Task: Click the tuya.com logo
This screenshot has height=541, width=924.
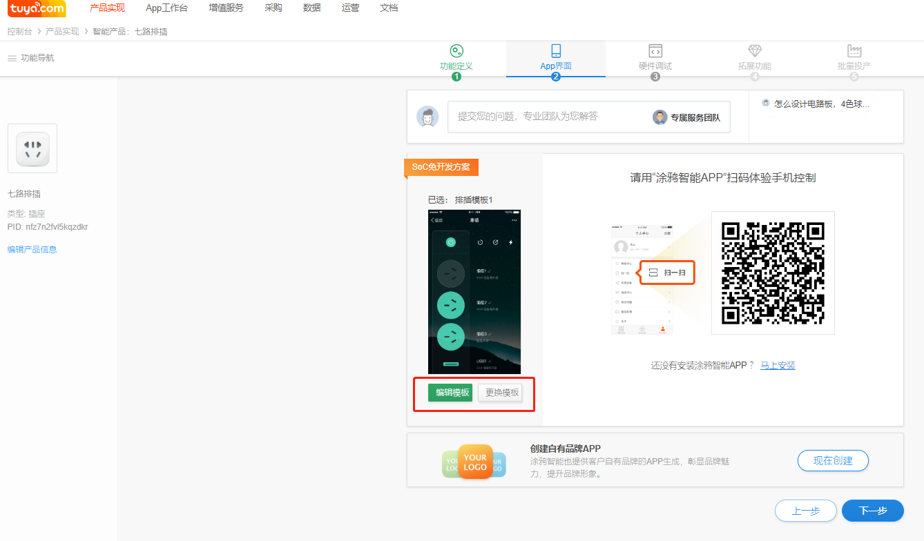Action: tap(37, 9)
